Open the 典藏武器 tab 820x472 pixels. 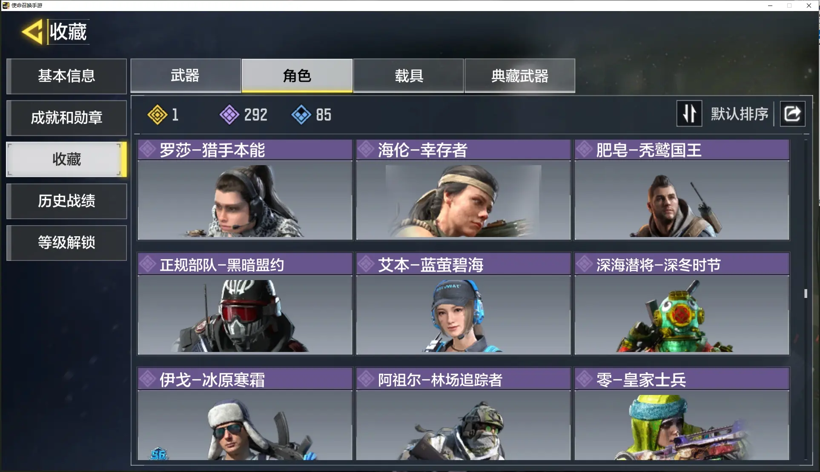[520, 75]
